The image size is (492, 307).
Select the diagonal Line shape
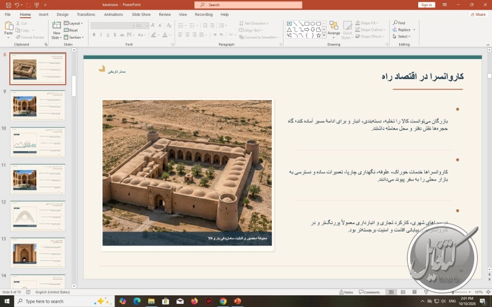point(295,23)
